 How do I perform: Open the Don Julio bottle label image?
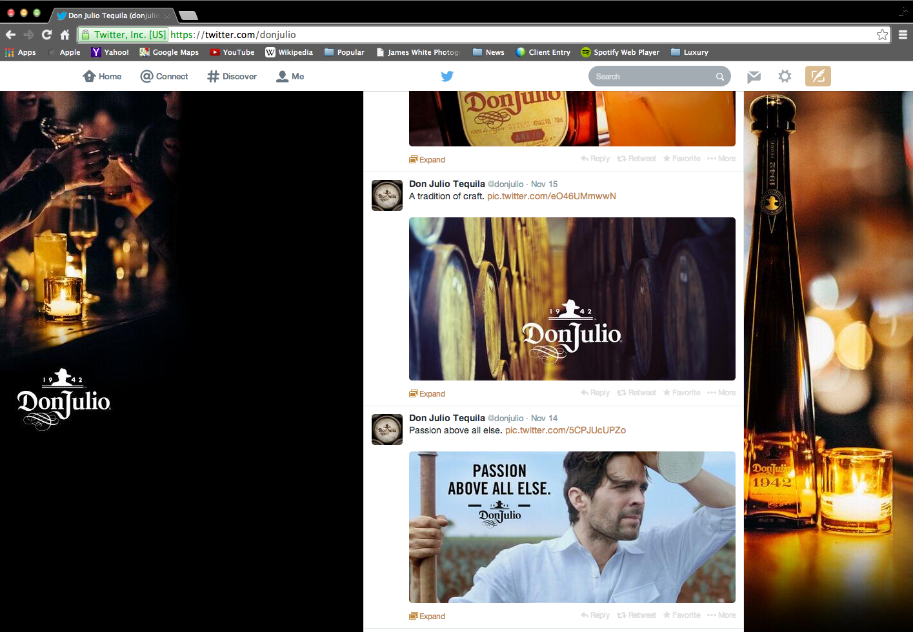click(x=572, y=119)
